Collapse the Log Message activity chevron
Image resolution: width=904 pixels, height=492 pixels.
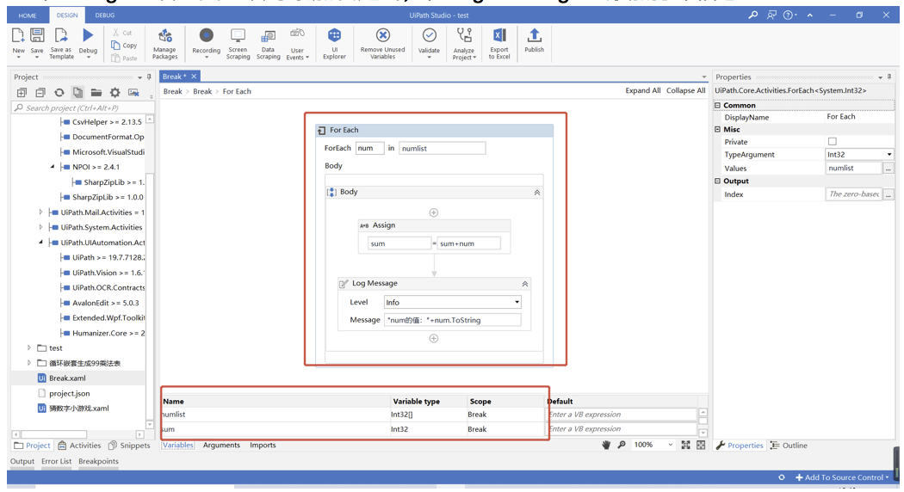(x=524, y=284)
